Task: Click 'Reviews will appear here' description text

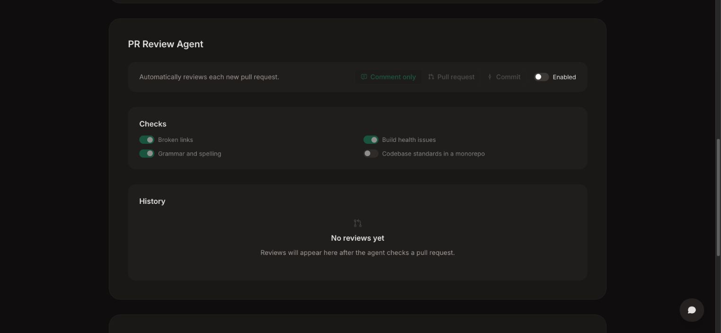Action: (358, 253)
